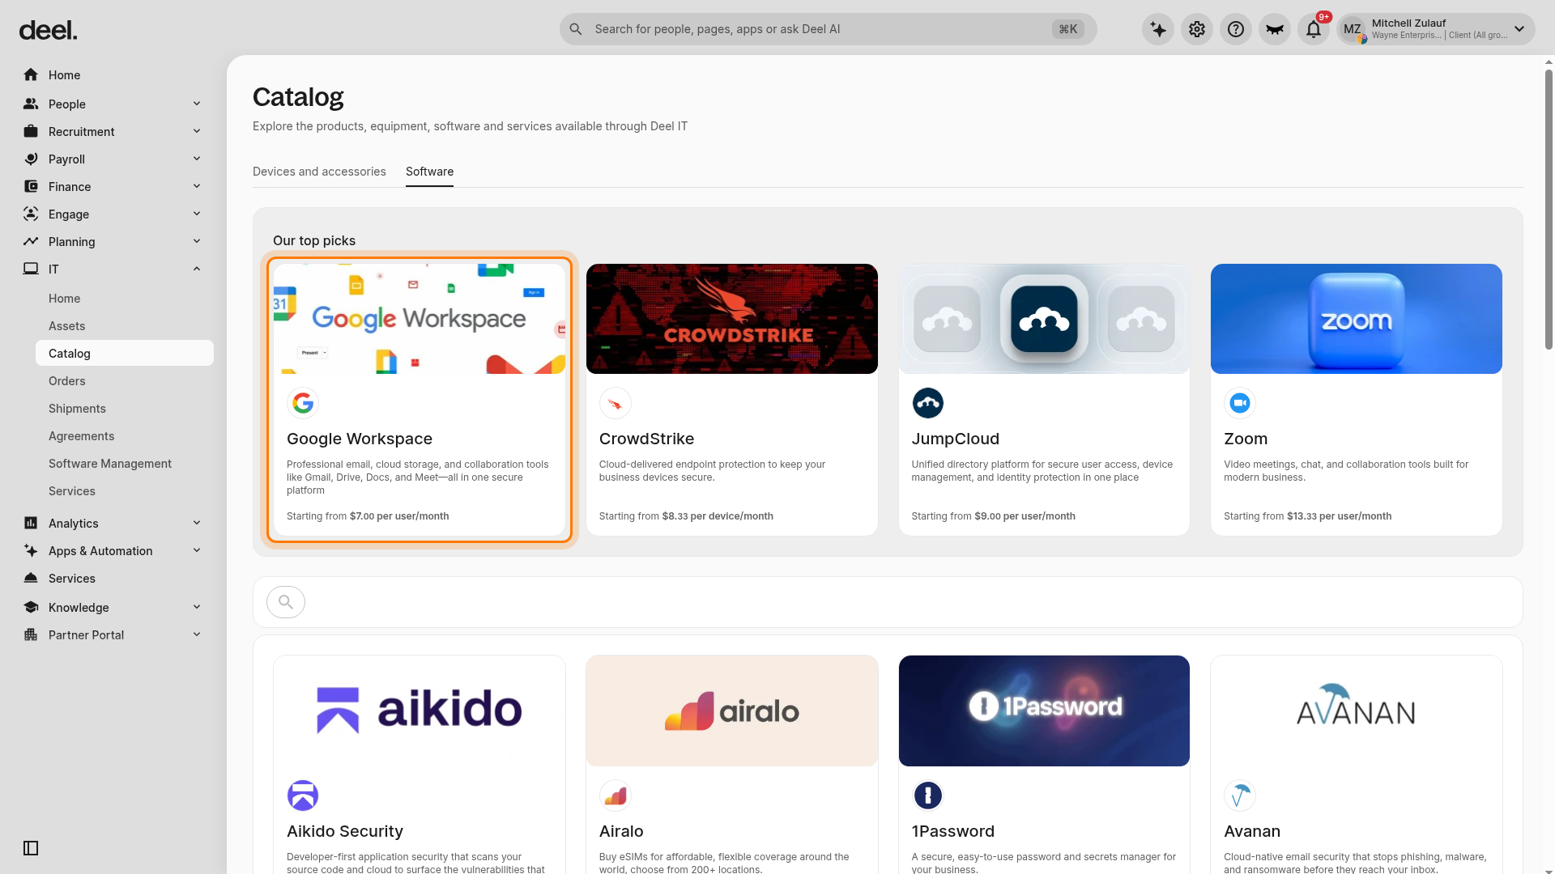The image size is (1555, 874).
Task: Click the Zoom camera logo icon
Action: pyautogui.click(x=1240, y=403)
